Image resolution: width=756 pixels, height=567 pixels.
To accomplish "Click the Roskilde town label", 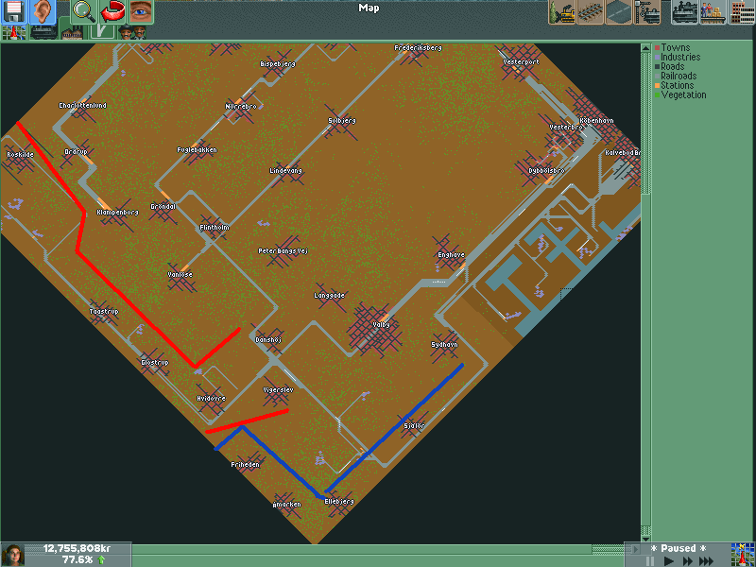I will coord(20,155).
